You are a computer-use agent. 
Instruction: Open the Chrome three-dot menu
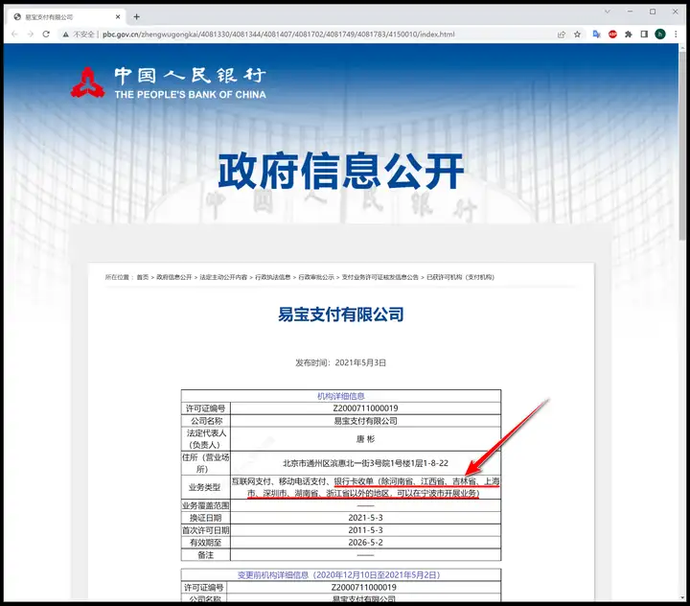click(x=676, y=35)
